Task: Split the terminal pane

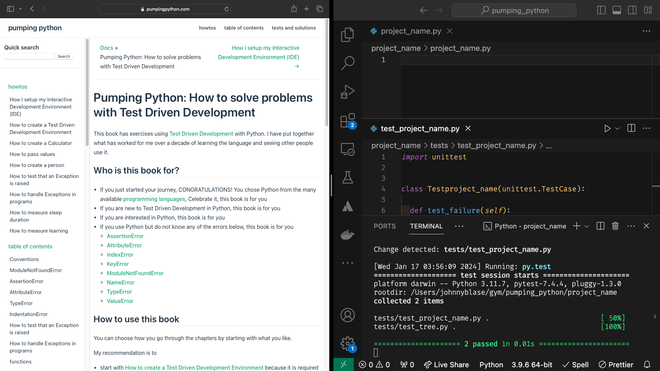Action: (x=601, y=226)
